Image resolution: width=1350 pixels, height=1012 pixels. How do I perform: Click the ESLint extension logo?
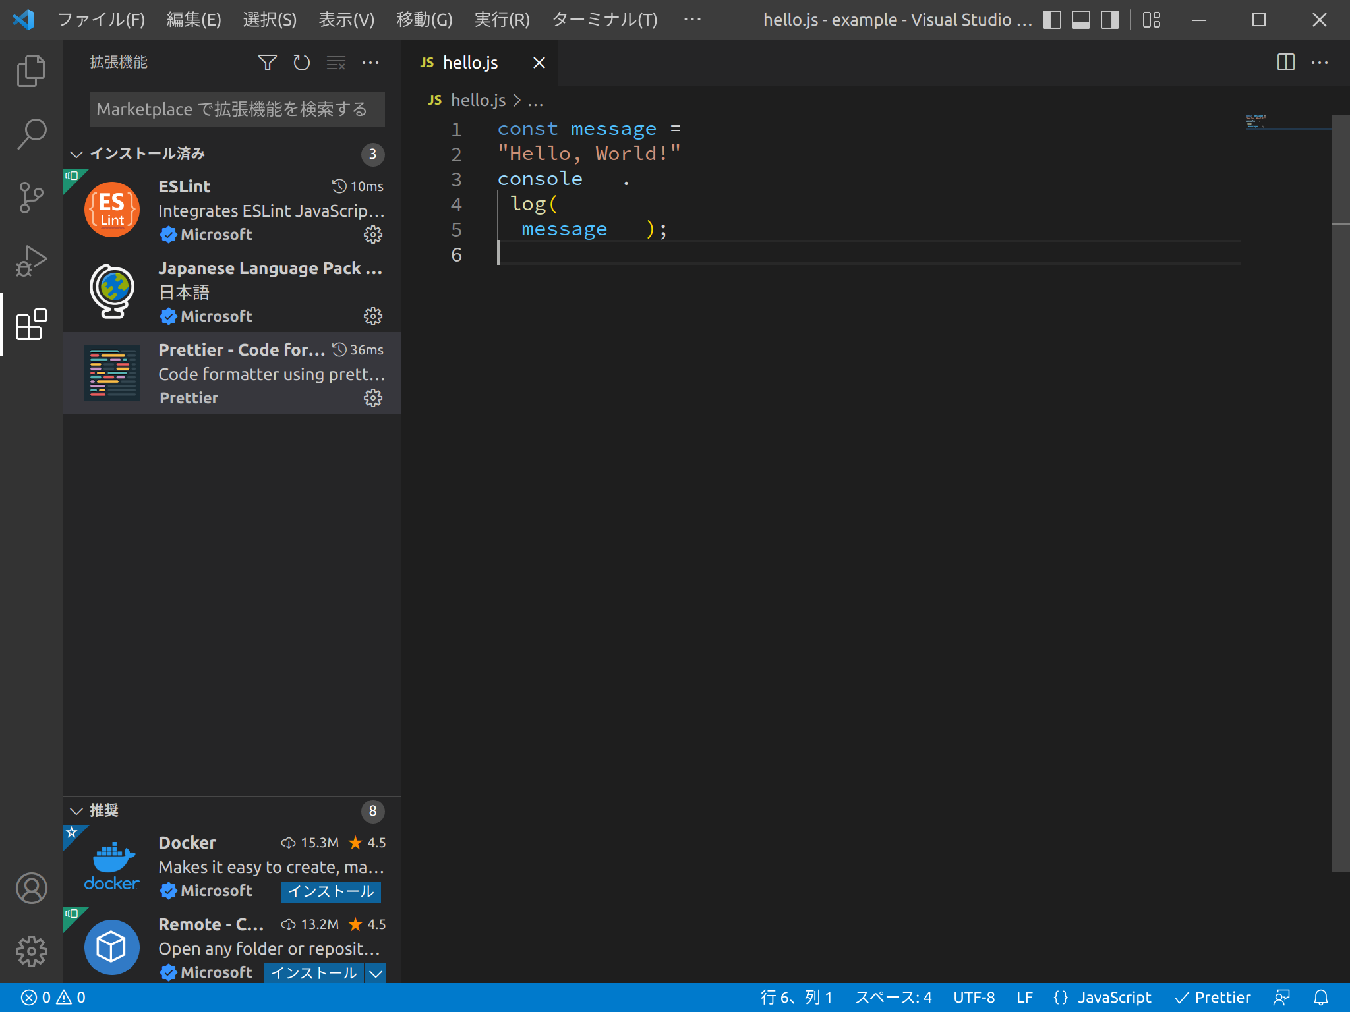pos(112,210)
